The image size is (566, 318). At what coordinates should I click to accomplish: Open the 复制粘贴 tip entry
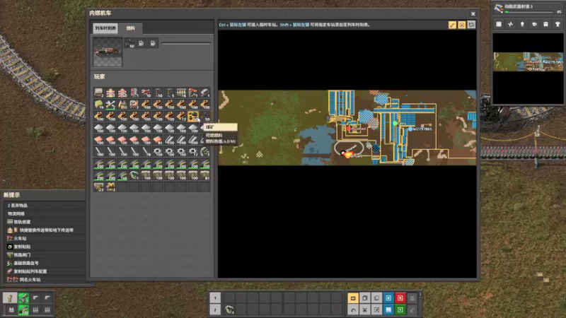pos(45,247)
